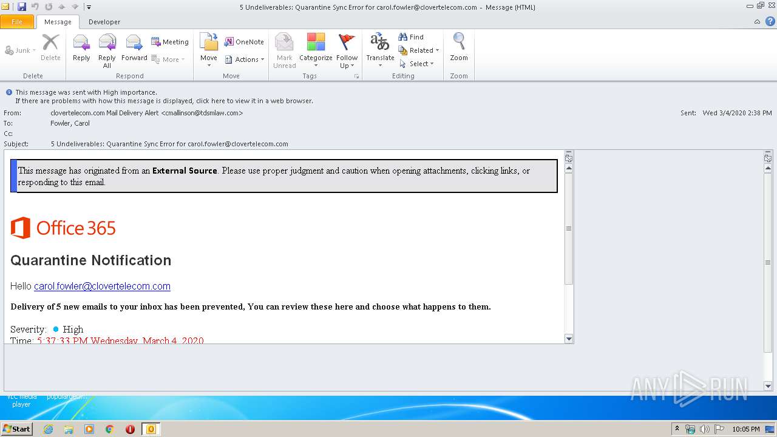Image resolution: width=777 pixels, height=437 pixels.
Task: Open the Zoom magnifier tool
Action: (x=459, y=48)
